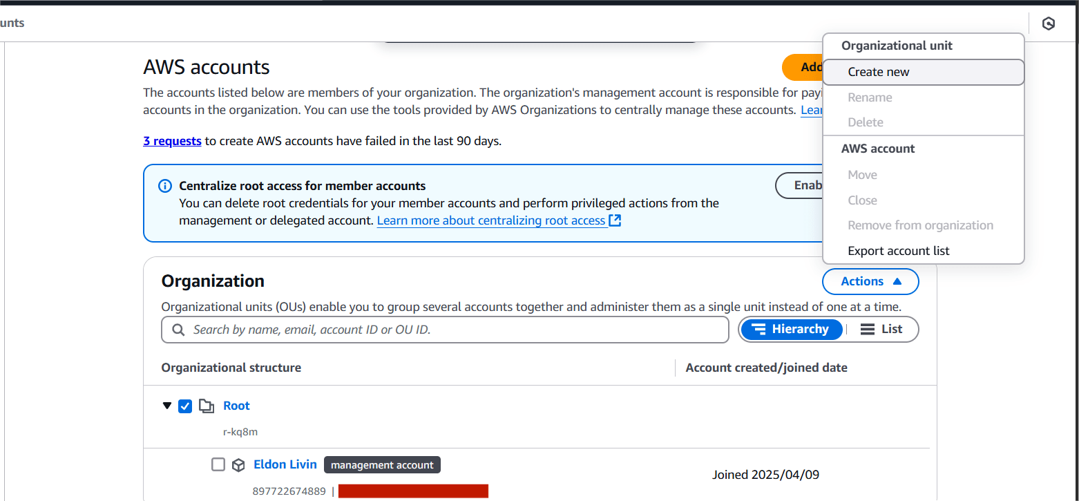Switch to List view
The height and width of the screenshot is (501, 1079).
(x=881, y=330)
